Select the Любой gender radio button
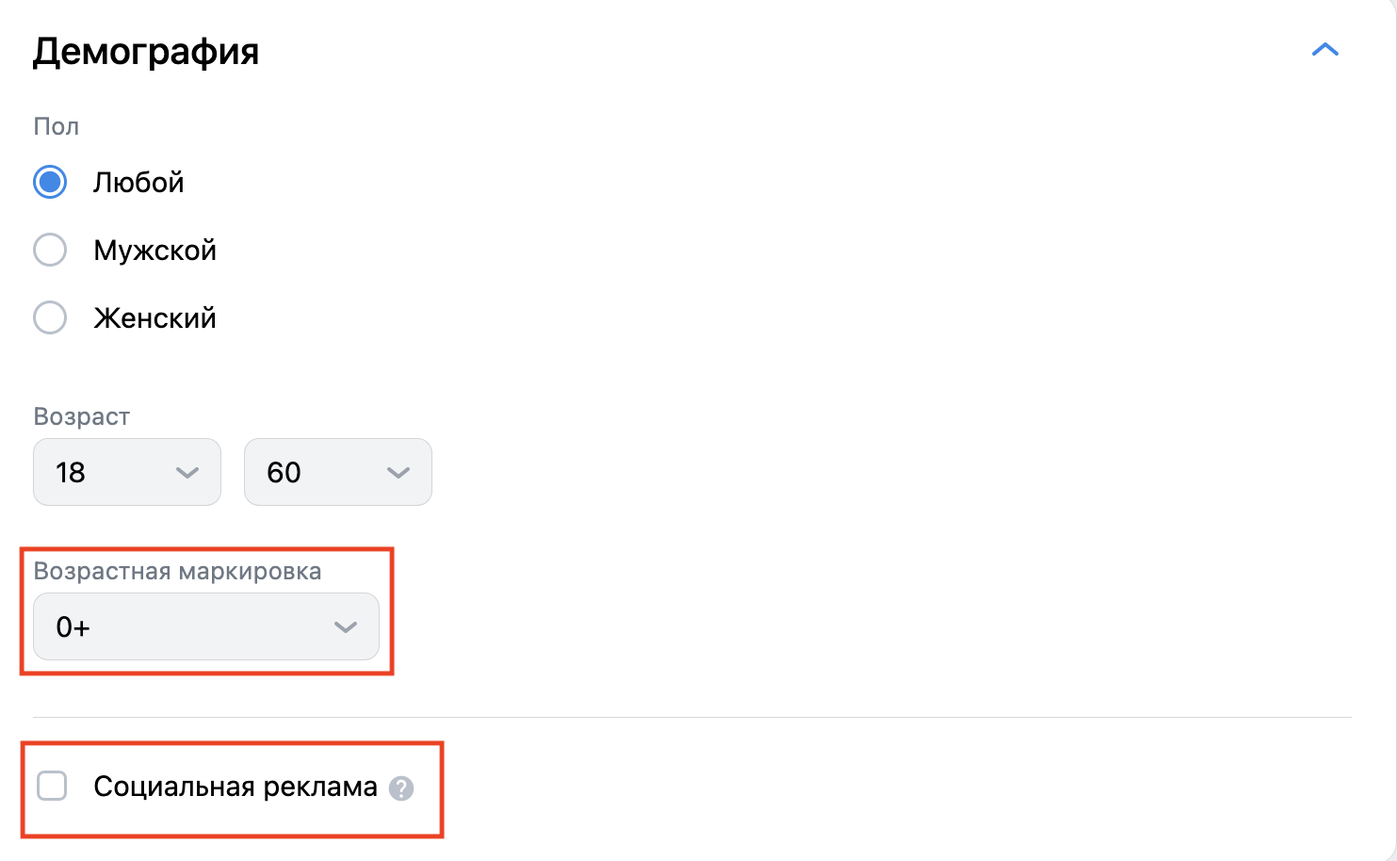 (50, 182)
